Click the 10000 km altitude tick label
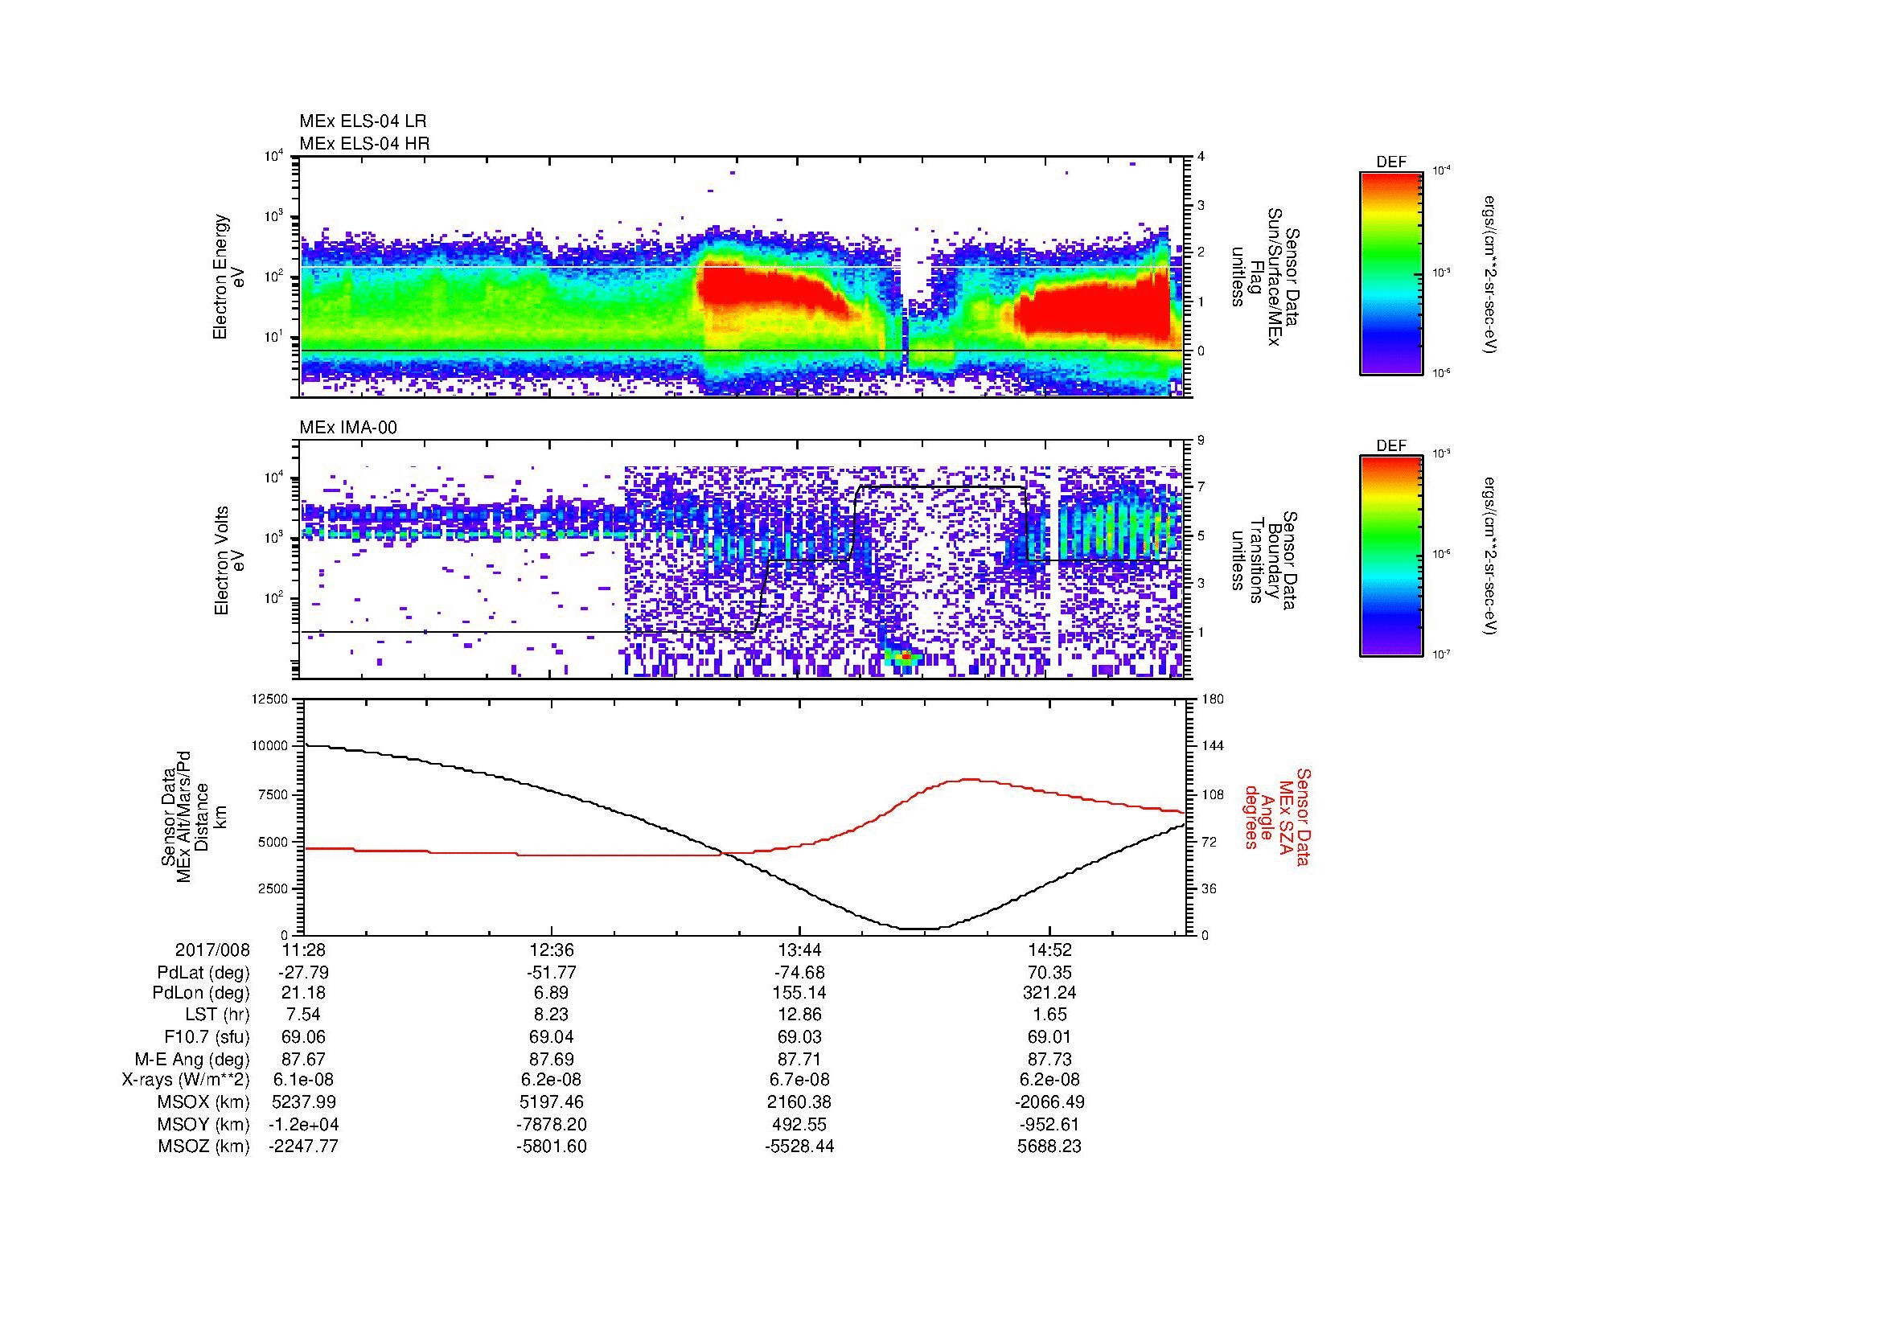 click(x=271, y=746)
